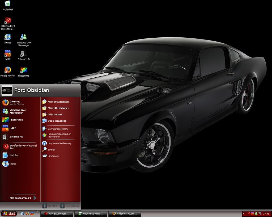This screenshot has width=272, height=217.
Task: Open BitDefender 9 Professional desktop shortcut
Action: 8,24
